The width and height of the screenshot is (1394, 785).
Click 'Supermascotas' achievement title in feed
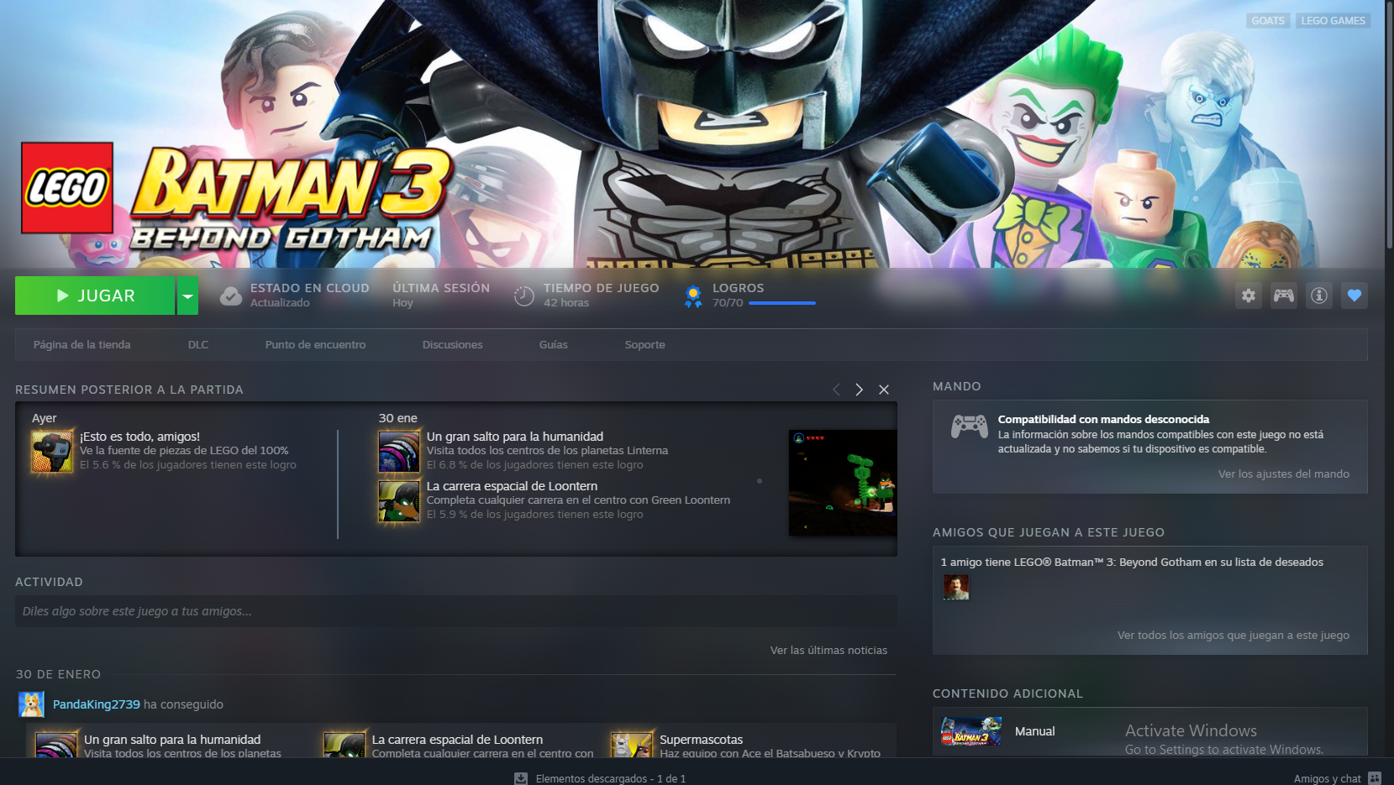point(702,740)
